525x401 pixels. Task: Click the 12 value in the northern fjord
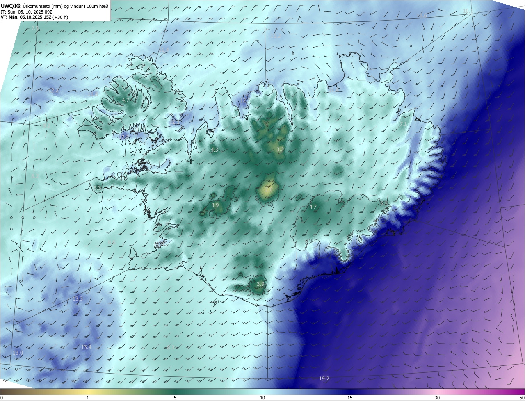click(x=243, y=100)
